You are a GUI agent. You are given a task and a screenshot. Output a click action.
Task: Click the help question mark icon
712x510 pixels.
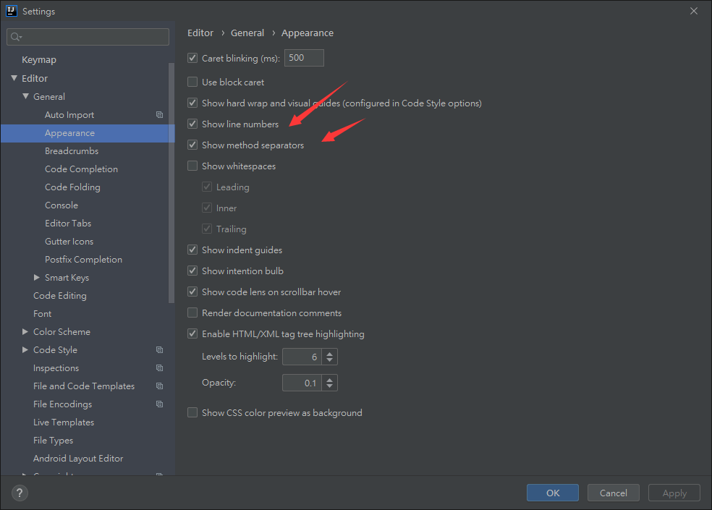point(19,493)
